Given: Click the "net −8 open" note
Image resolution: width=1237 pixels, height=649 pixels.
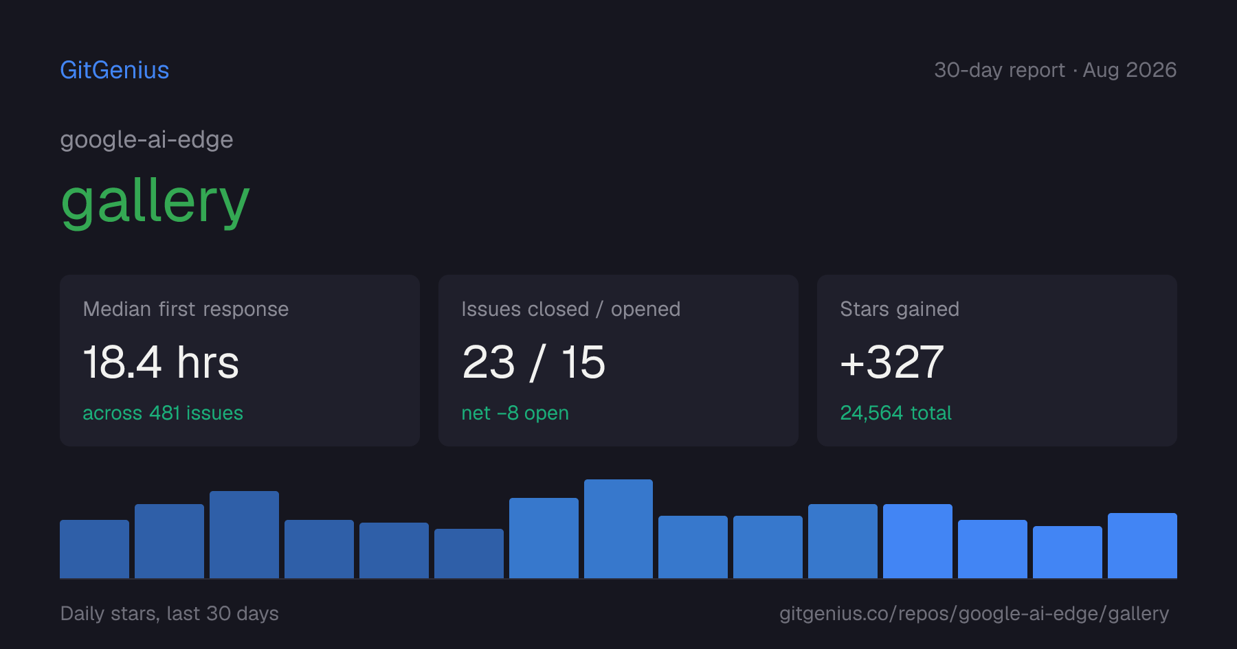Looking at the screenshot, I should click(x=515, y=413).
